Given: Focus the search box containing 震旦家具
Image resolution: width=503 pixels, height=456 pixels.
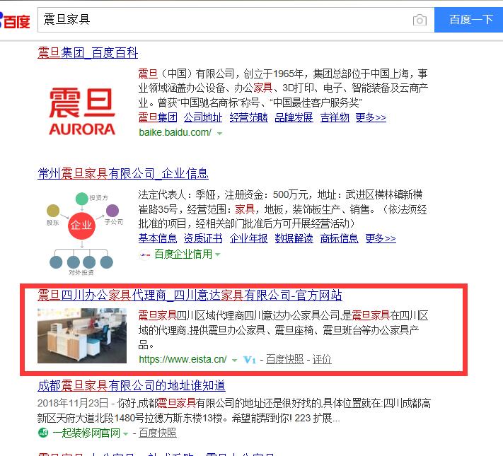Looking at the screenshot, I should pos(224,20).
